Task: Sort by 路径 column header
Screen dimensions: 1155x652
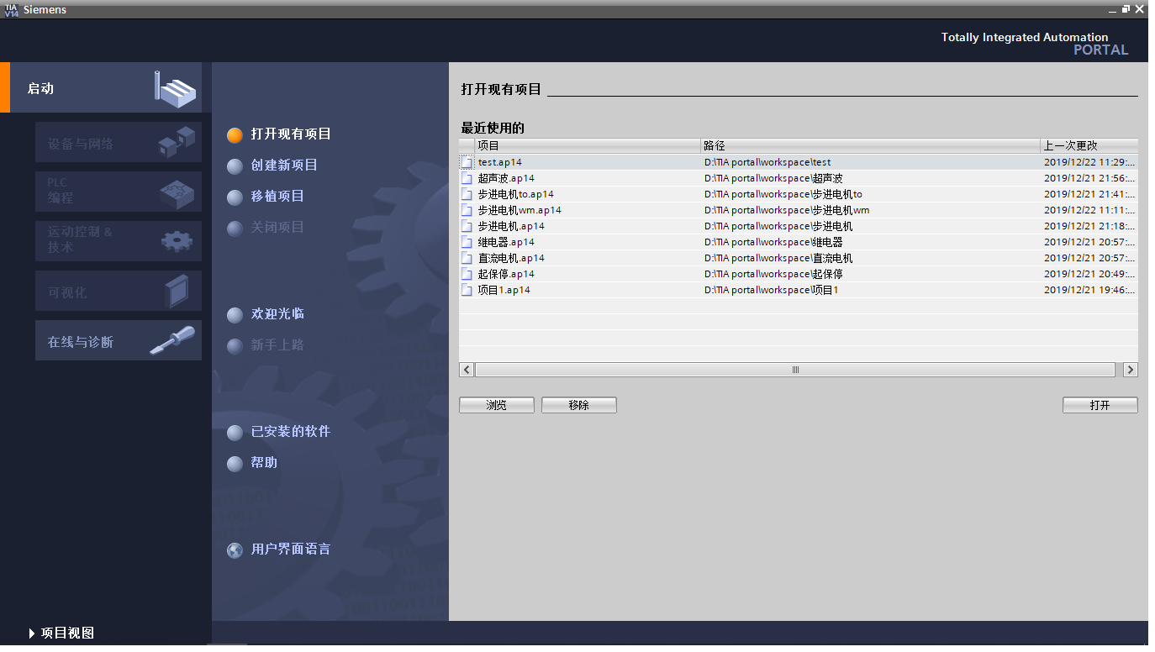Action: coord(871,146)
